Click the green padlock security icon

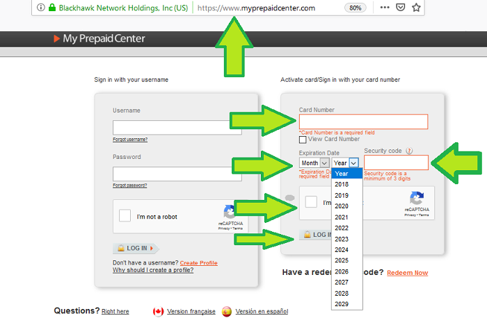52,7
